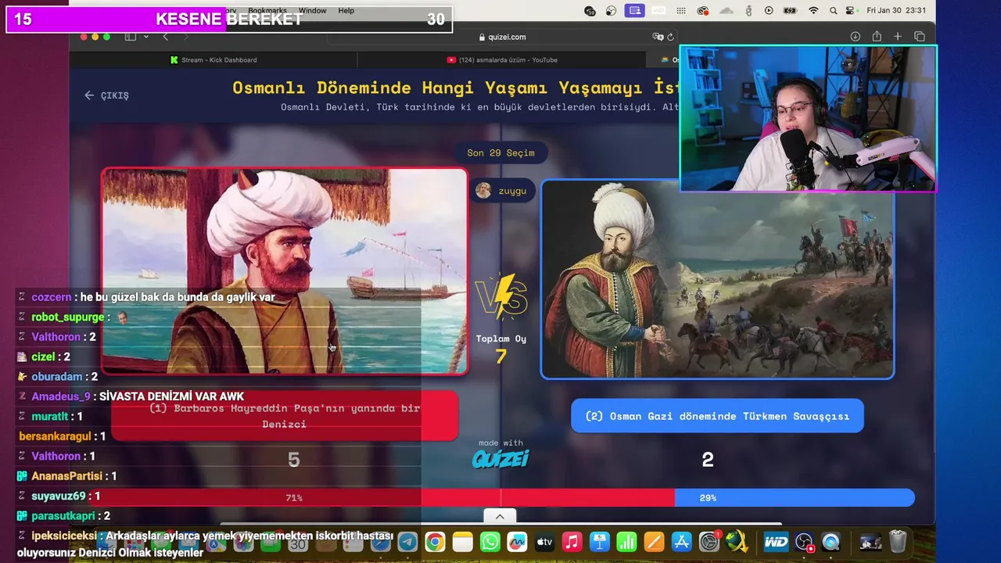Open OBS Studio from the Dock
1001x563 pixels.
pyautogui.click(x=804, y=542)
